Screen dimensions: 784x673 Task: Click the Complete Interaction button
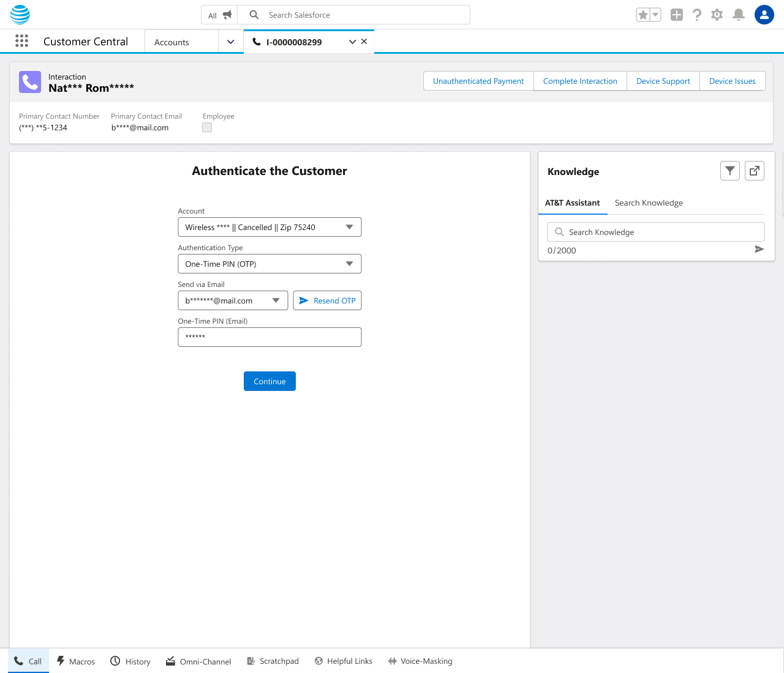click(x=580, y=81)
